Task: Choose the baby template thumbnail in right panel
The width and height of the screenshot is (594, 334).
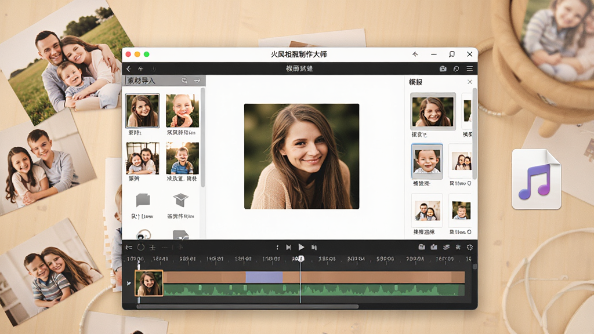Action: pyautogui.click(x=427, y=161)
